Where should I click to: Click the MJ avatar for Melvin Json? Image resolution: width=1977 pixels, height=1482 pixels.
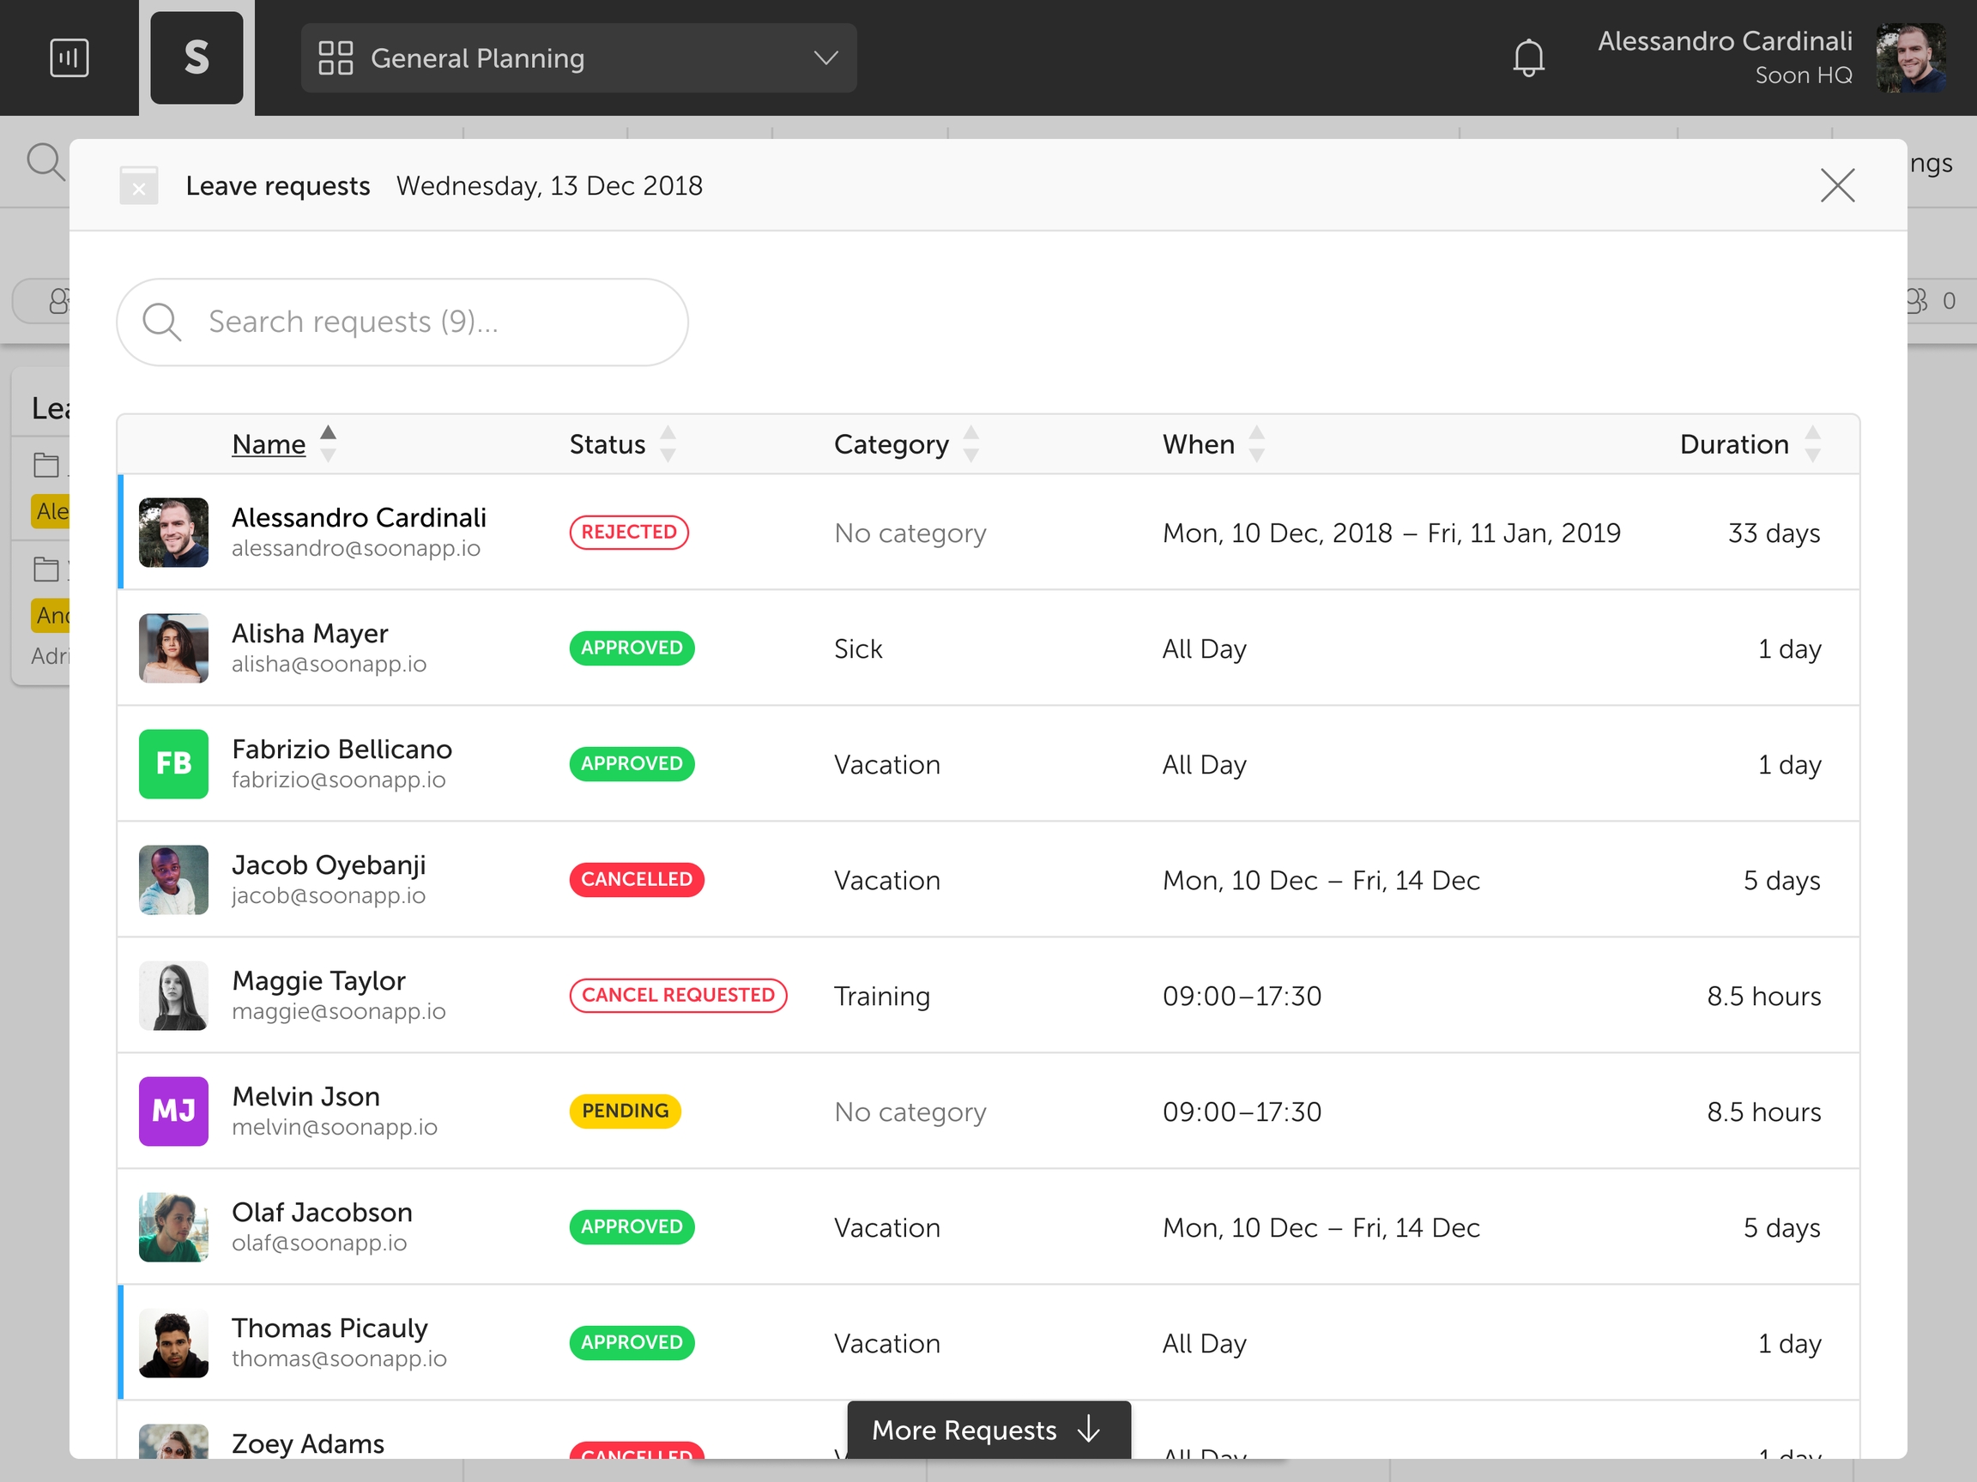coord(173,1111)
